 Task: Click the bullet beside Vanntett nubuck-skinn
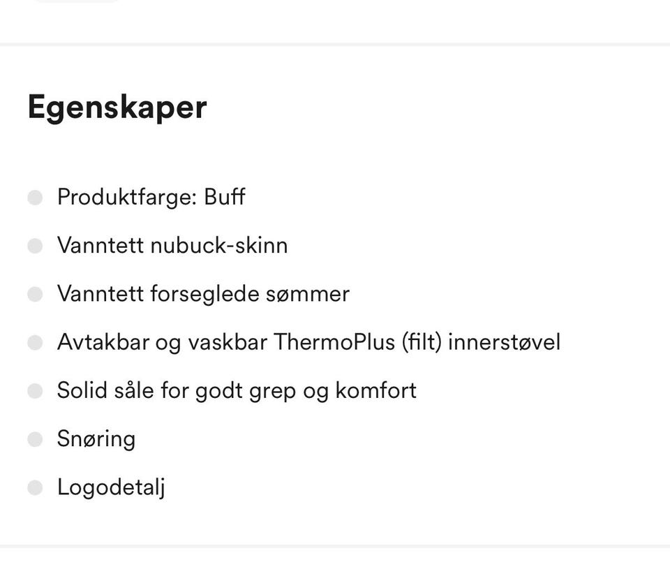(x=35, y=246)
